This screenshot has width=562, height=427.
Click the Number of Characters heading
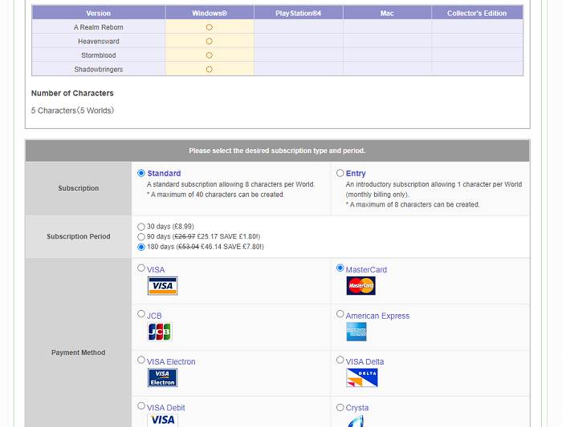(x=72, y=94)
